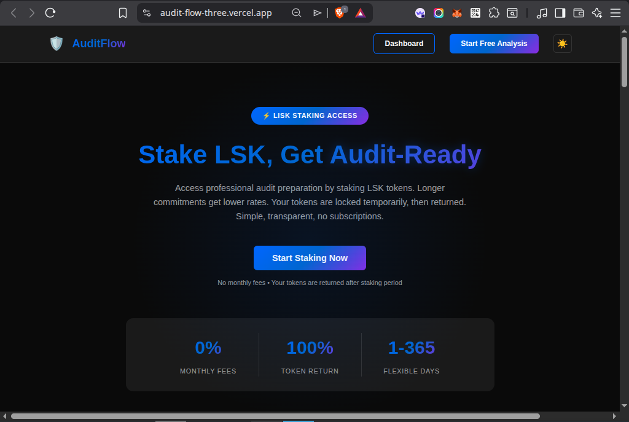Open the MetaMask fox extension
The image size is (629, 422).
457,13
